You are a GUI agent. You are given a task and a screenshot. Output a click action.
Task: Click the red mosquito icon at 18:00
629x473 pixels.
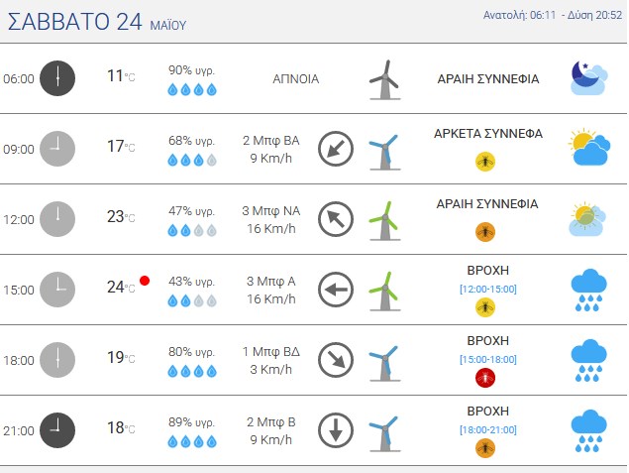point(485,378)
